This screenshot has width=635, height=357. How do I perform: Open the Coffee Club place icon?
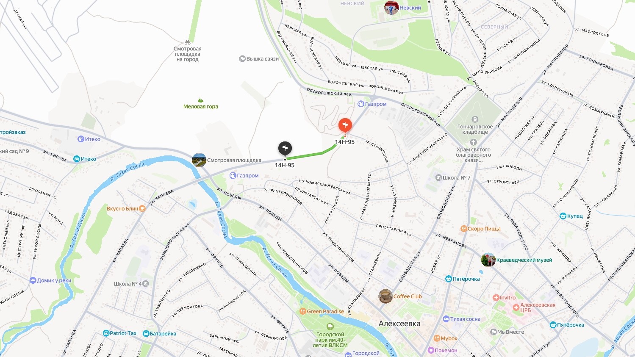(385, 296)
